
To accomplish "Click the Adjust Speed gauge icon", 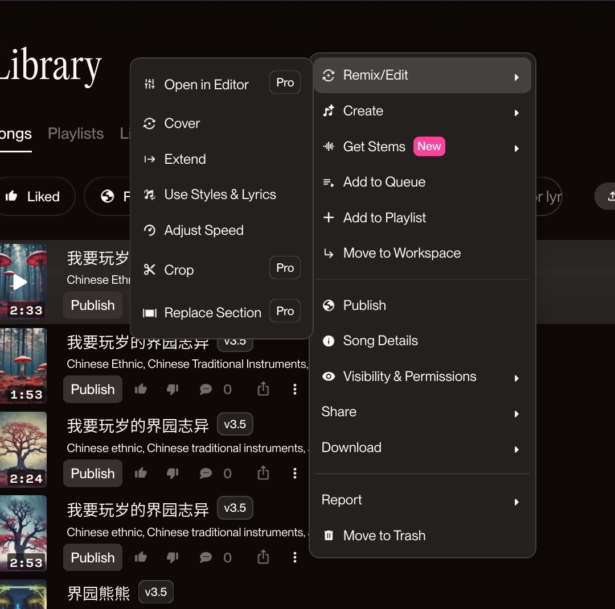I will [149, 230].
